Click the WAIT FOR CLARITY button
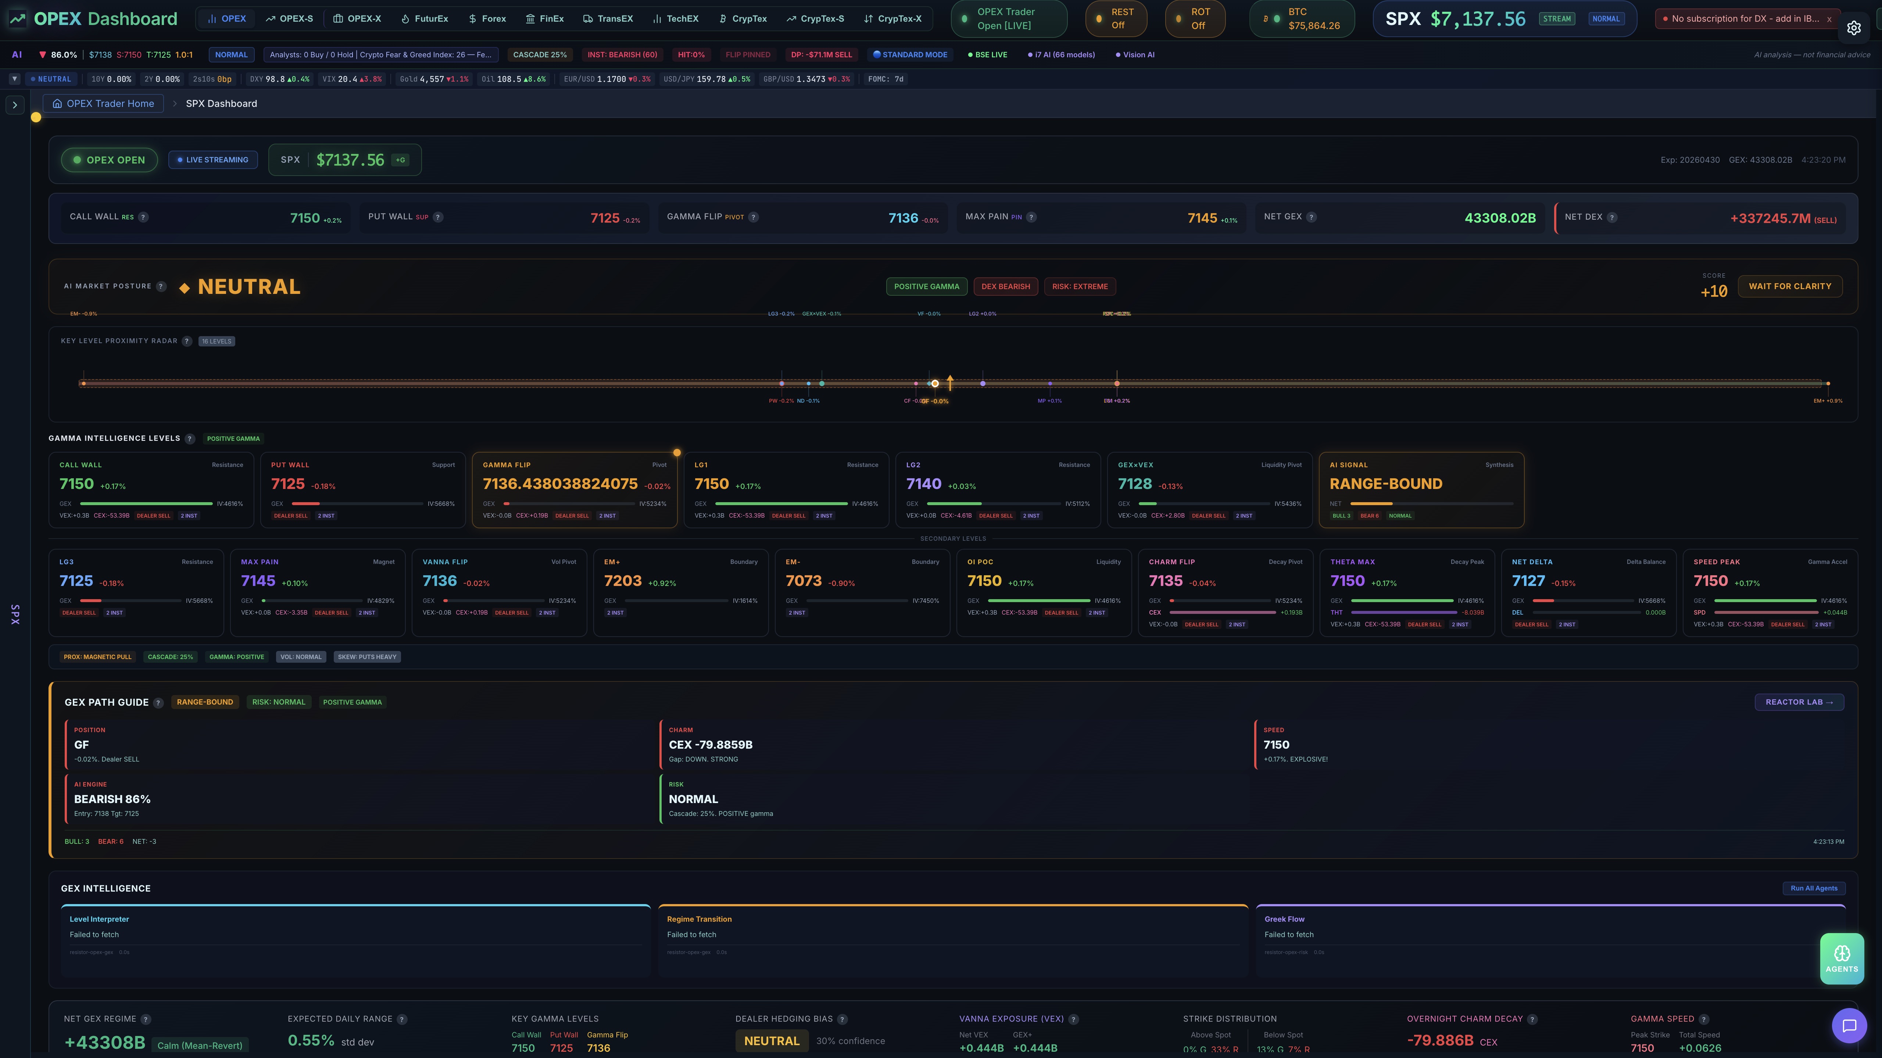This screenshot has width=1882, height=1058. click(1790, 286)
